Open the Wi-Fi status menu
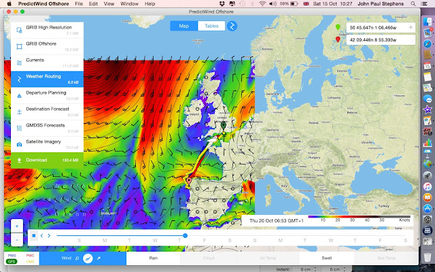Viewport: 435px width, 272px height. [262, 4]
